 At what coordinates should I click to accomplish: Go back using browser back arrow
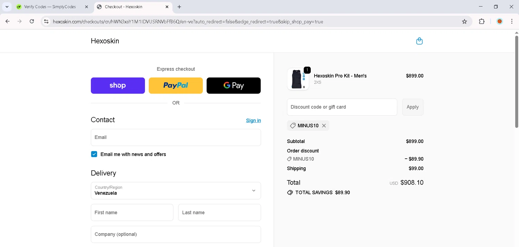8,21
